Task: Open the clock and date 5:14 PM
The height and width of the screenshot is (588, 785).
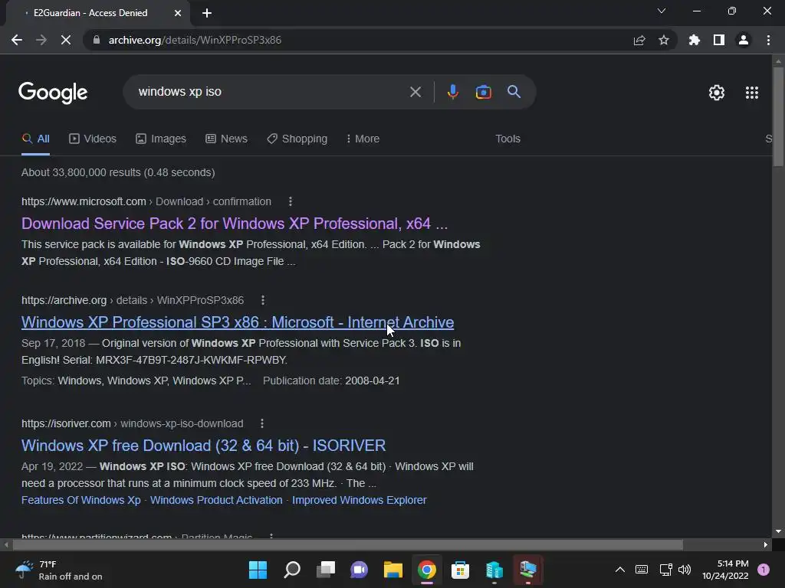Action: pos(725,570)
